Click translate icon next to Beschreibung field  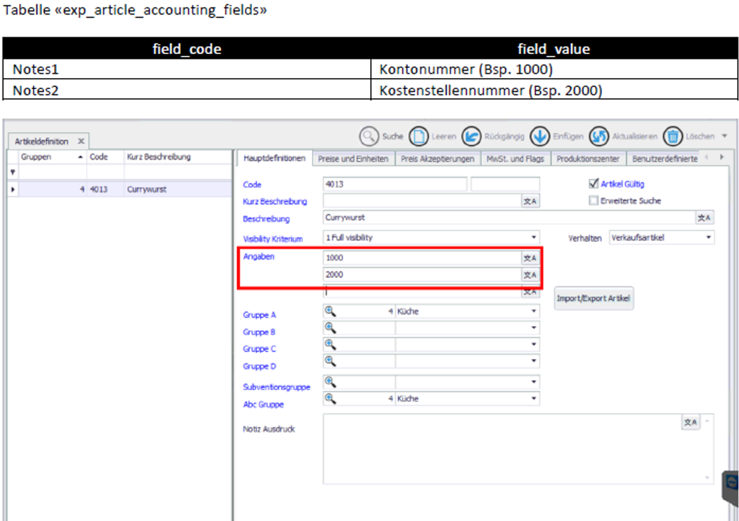click(704, 218)
